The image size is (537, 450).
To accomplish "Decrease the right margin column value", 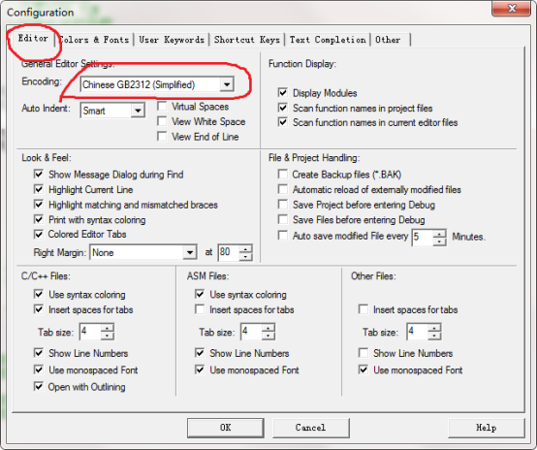I will (245, 256).
